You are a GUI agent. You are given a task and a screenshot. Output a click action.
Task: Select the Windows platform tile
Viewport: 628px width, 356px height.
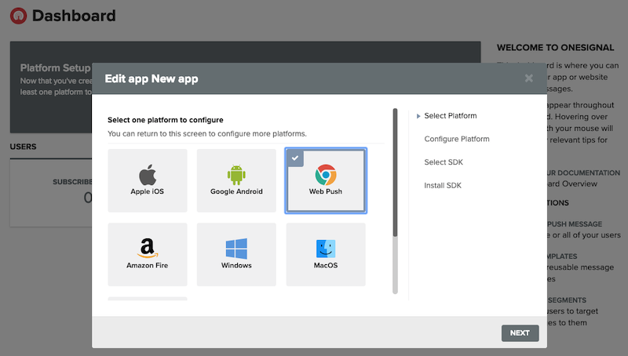pyautogui.click(x=236, y=254)
